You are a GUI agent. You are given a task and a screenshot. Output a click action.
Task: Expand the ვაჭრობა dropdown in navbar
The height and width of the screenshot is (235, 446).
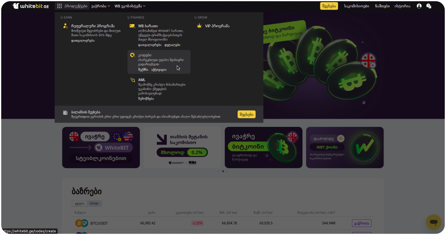click(101, 6)
